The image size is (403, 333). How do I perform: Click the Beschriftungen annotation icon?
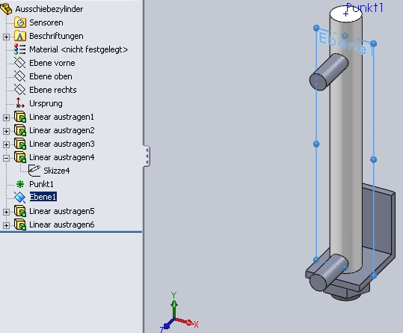tap(20, 36)
